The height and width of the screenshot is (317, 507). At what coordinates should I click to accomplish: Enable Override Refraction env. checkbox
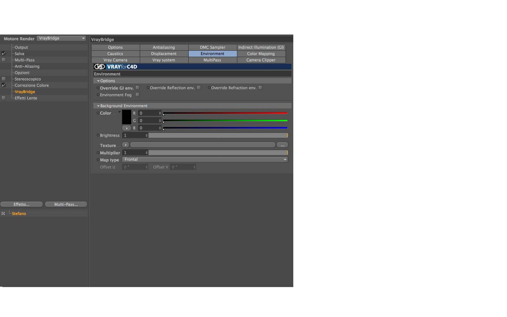[261, 88]
